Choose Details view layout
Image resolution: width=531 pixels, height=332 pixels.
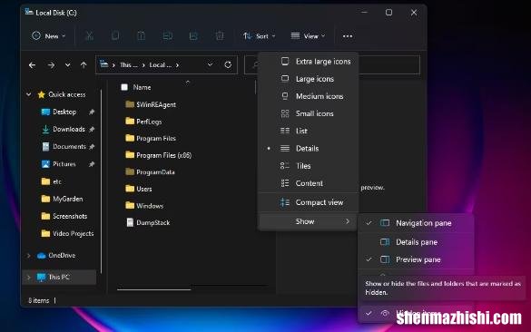pyautogui.click(x=308, y=148)
